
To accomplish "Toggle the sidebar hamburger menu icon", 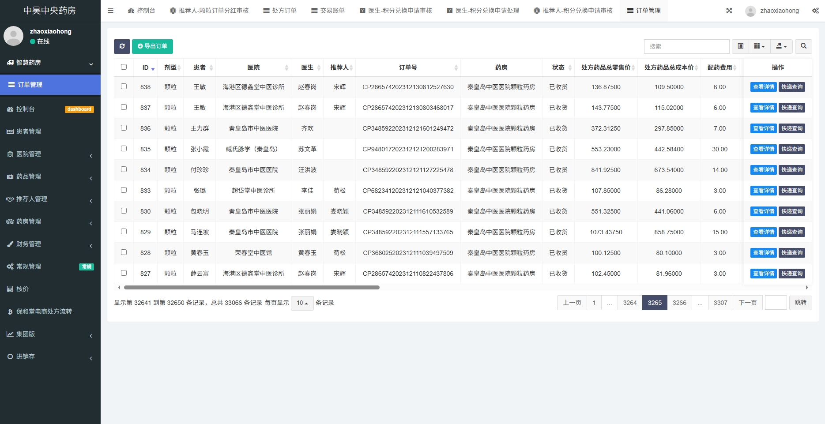I will pyautogui.click(x=111, y=11).
